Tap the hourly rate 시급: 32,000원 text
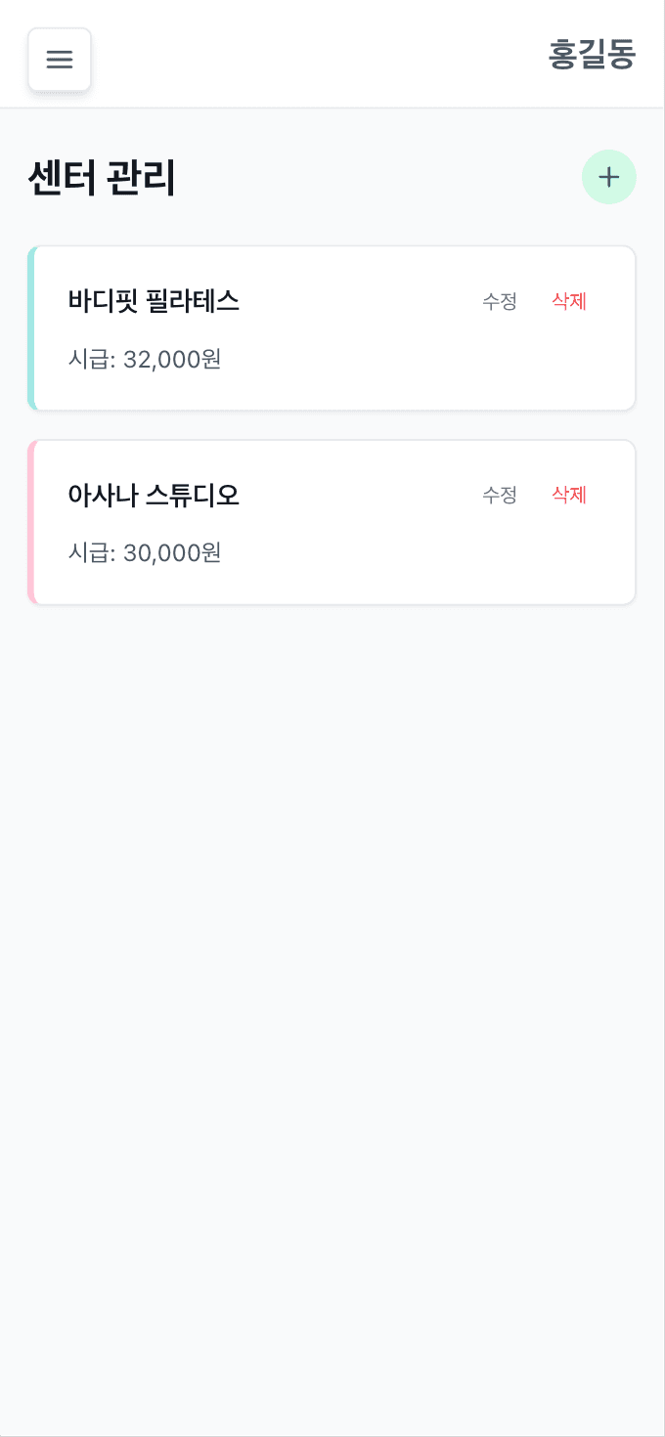 [x=145, y=360]
